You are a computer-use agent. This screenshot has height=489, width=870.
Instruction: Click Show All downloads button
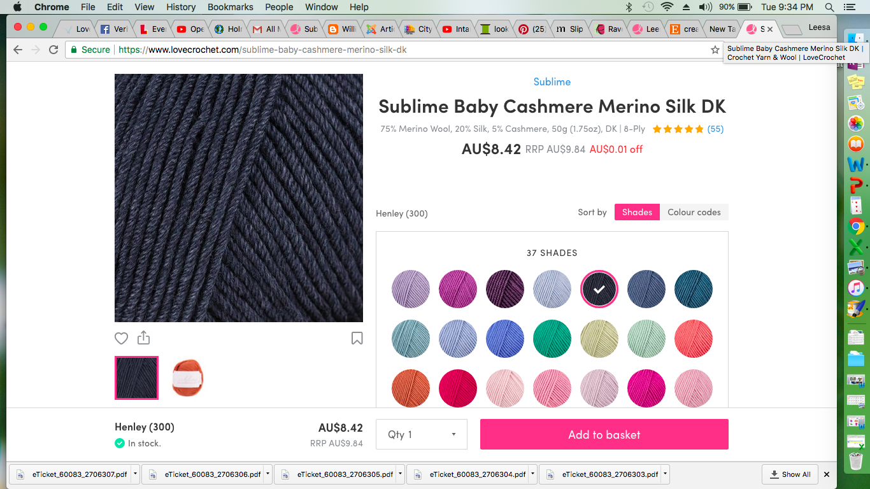[x=790, y=474]
